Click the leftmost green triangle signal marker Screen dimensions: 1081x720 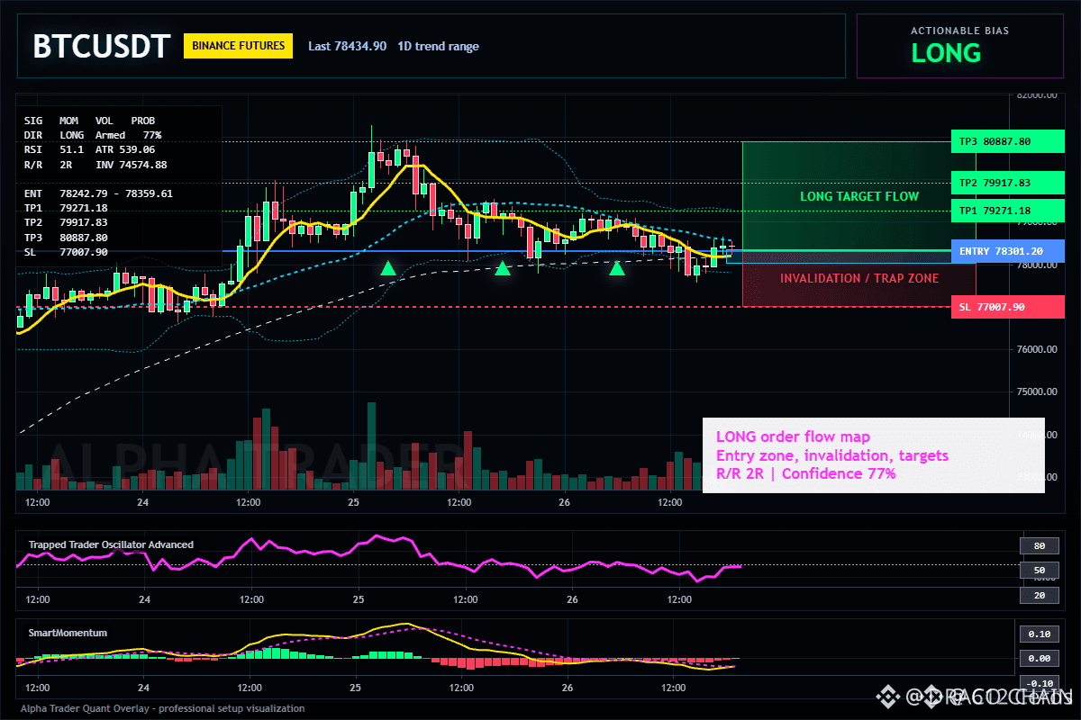[388, 267]
